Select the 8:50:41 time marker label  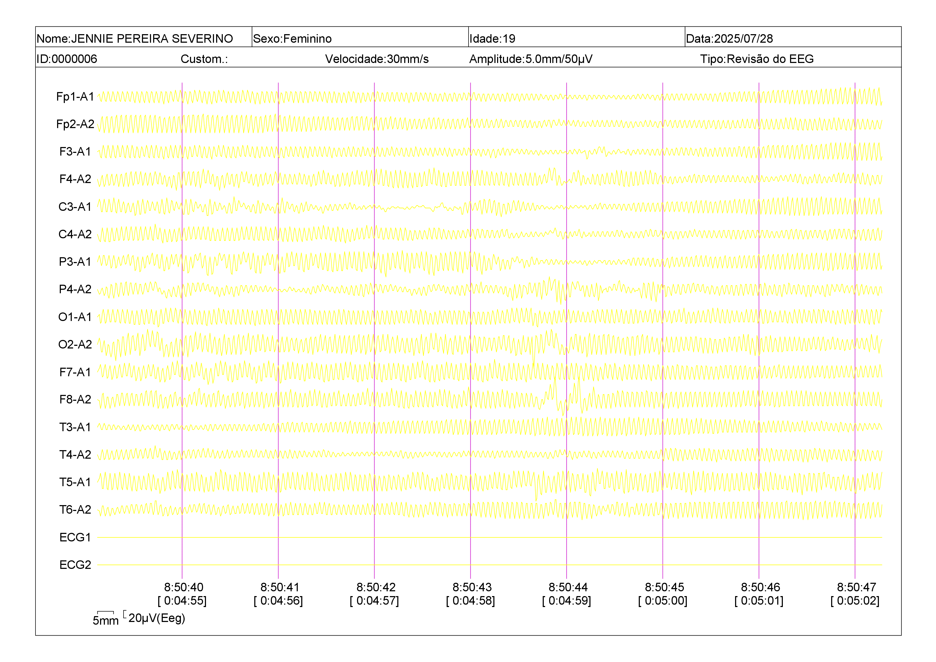[x=280, y=587]
